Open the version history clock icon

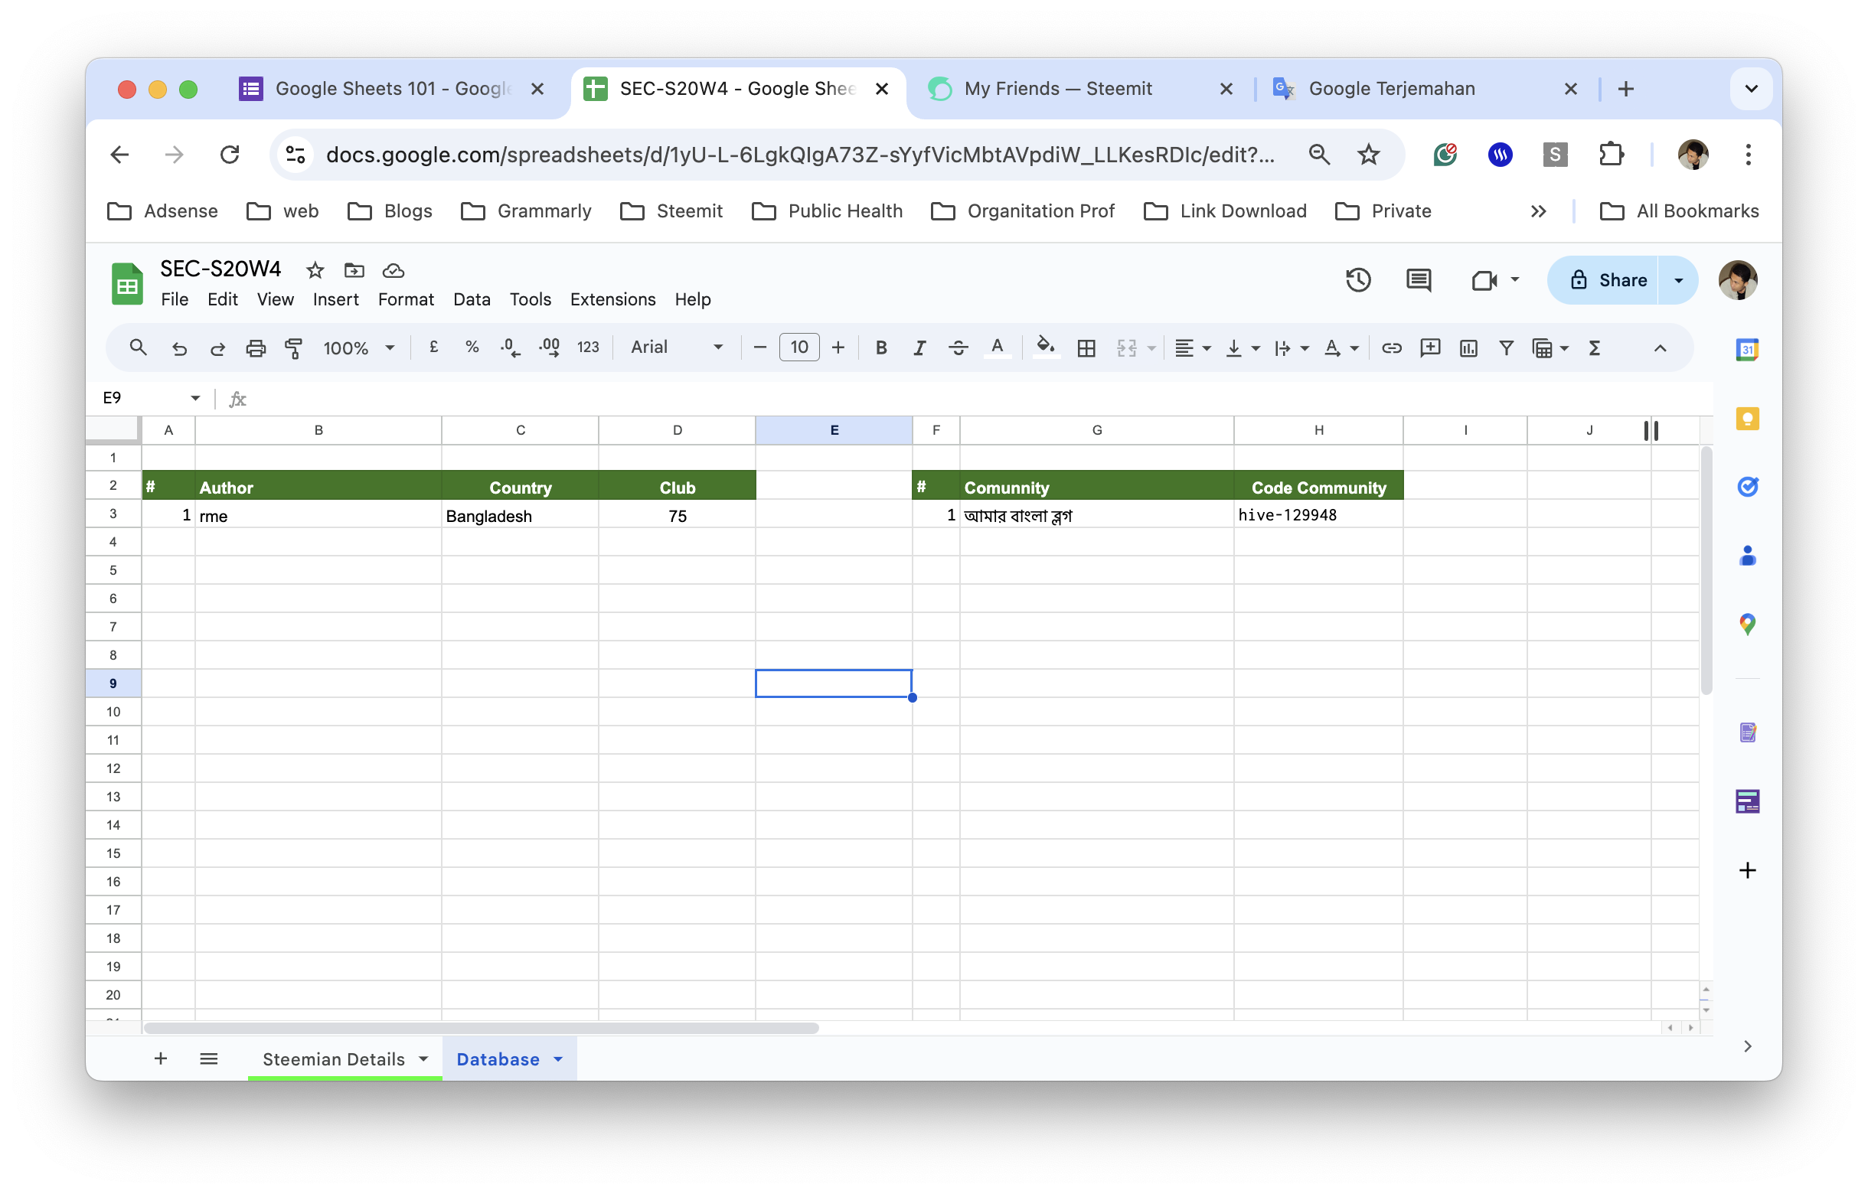1357,280
